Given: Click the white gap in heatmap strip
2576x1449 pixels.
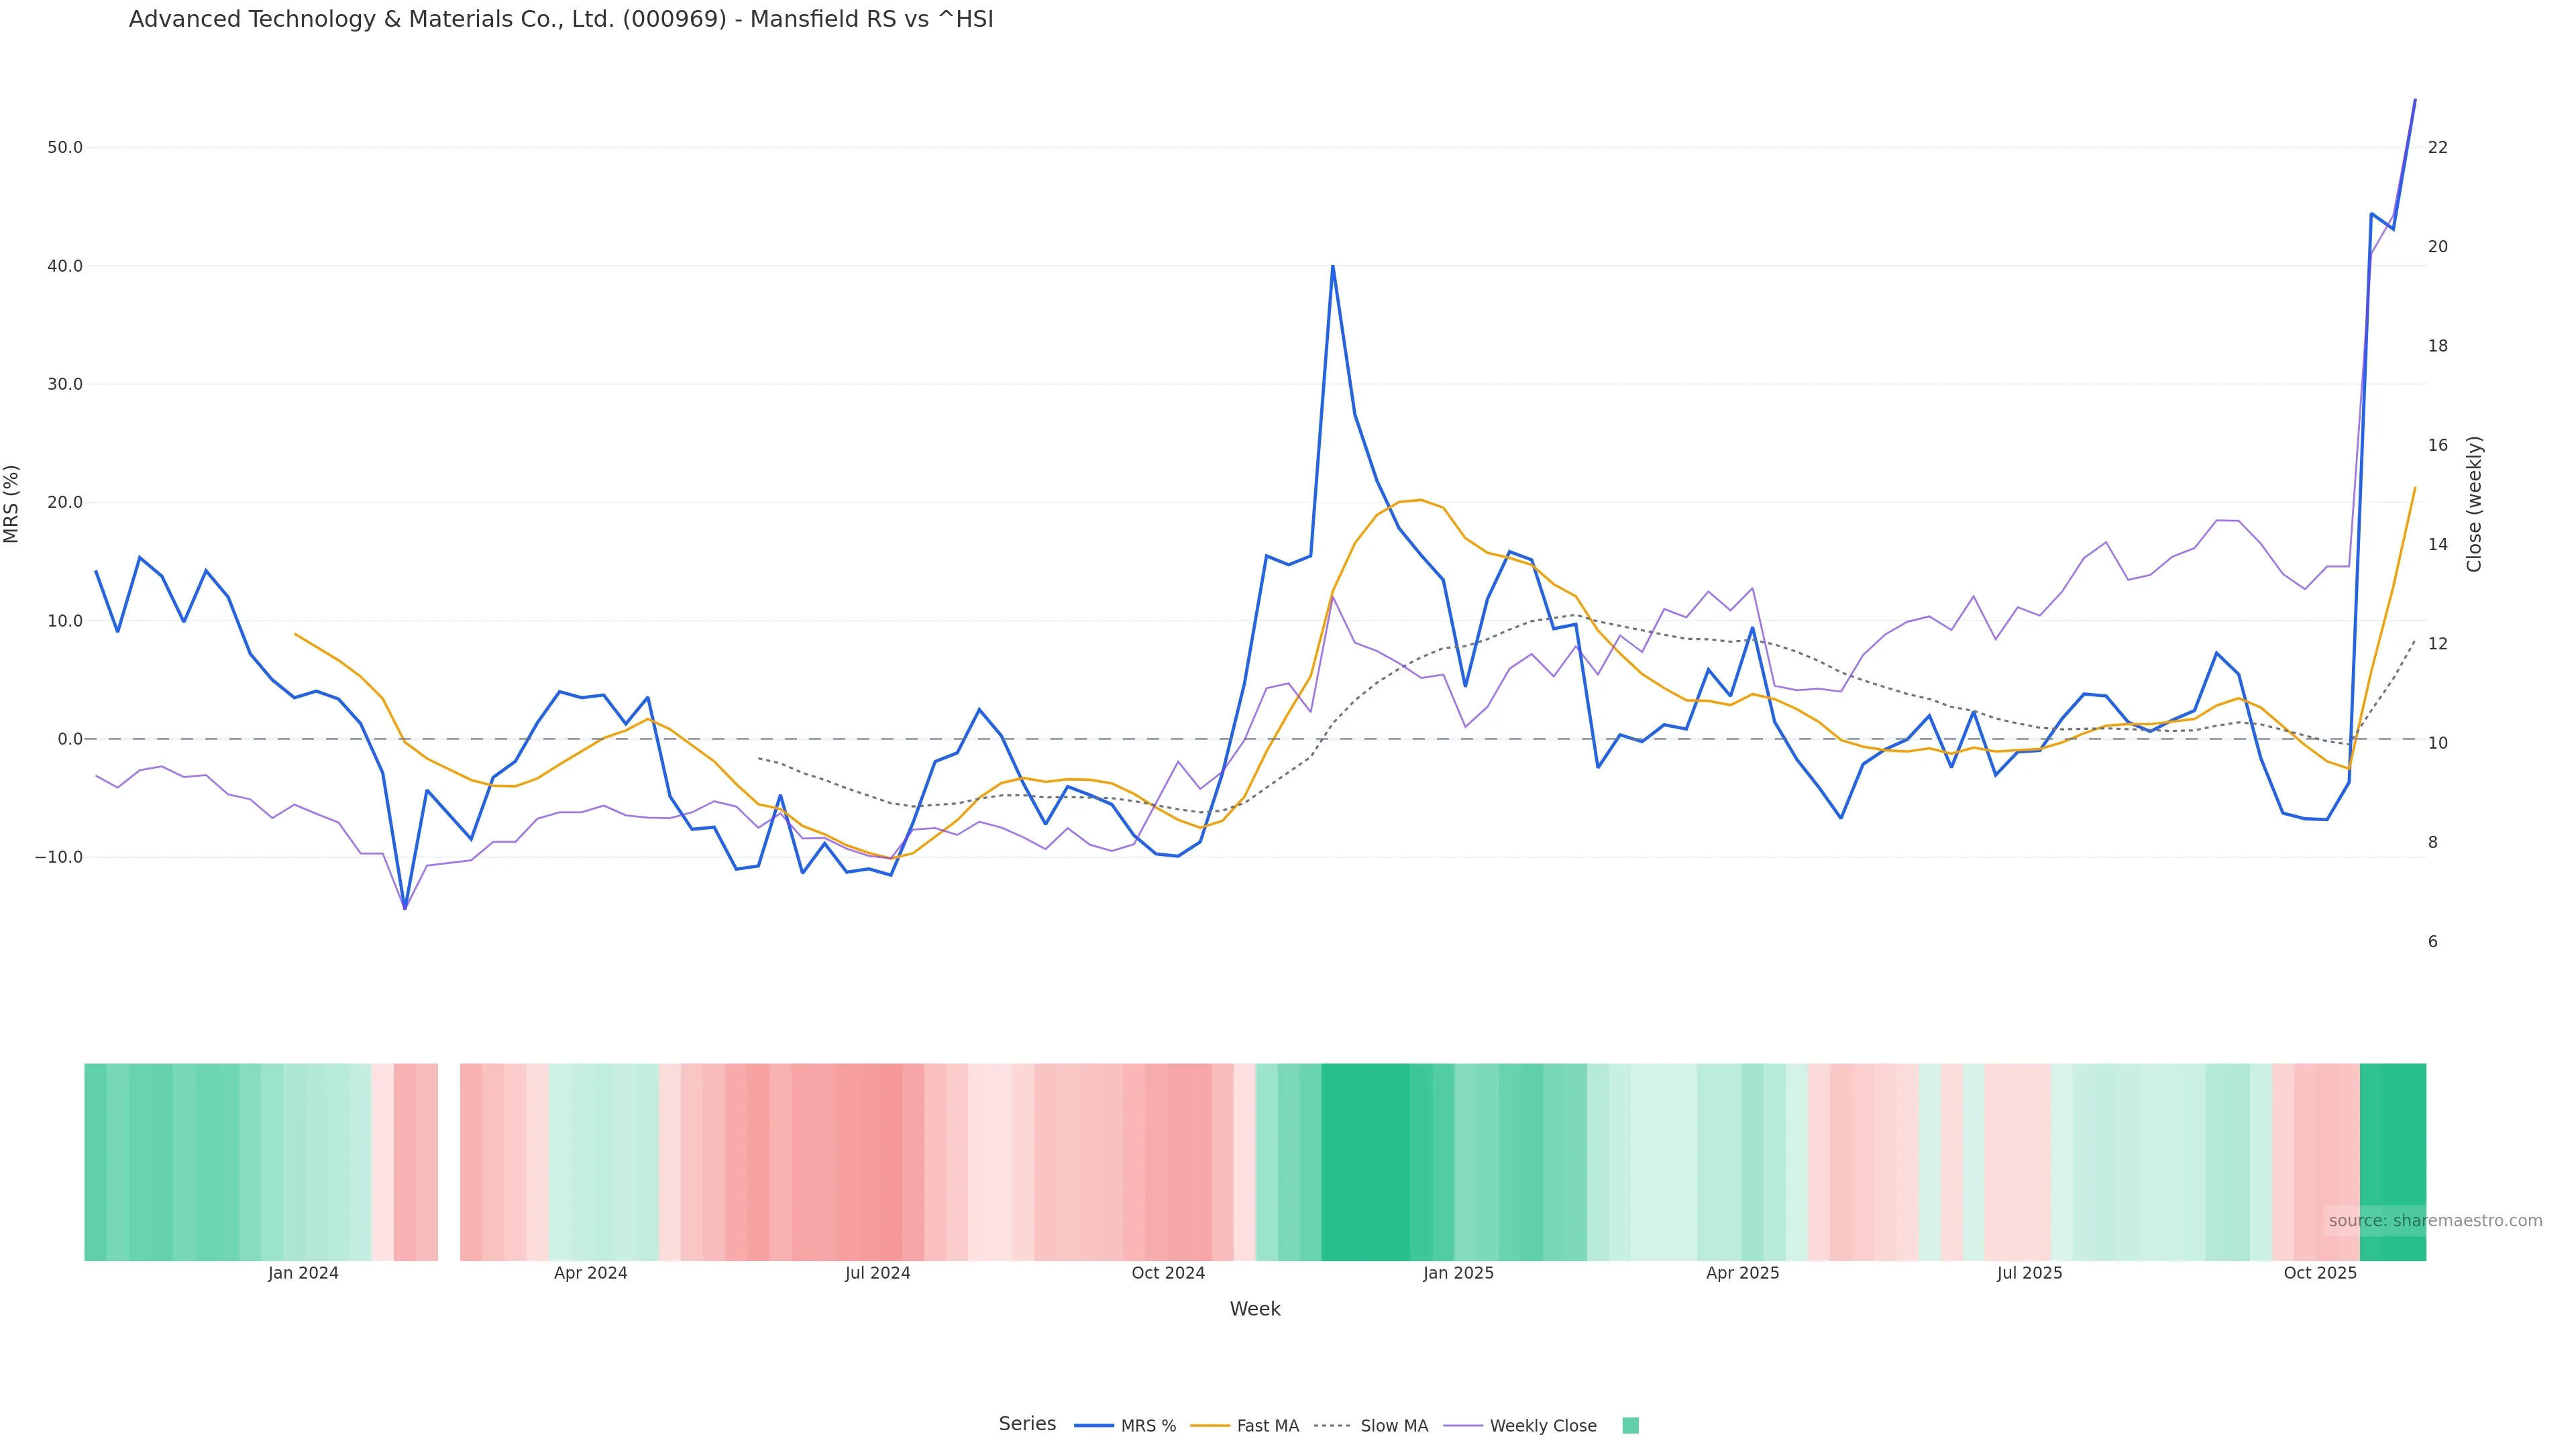Looking at the screenshot, I should click(449, 1162).
